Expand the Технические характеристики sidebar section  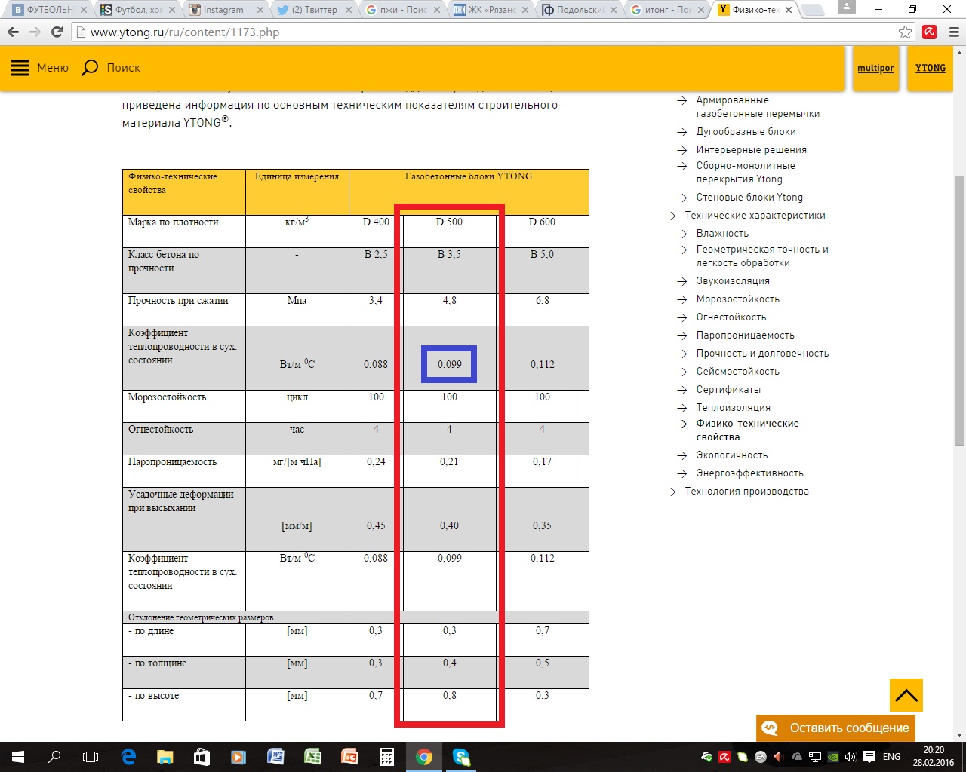click(x=755, y=216)
